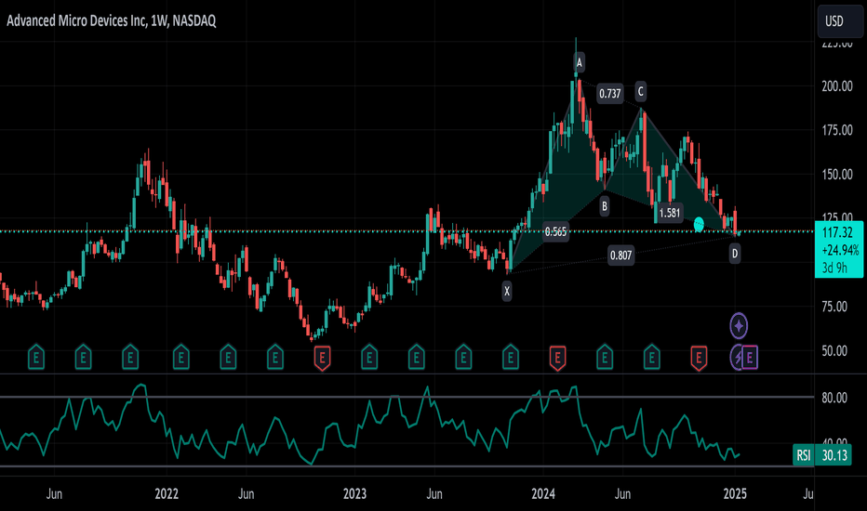Click the 2022 time axis label

point(167,493)
